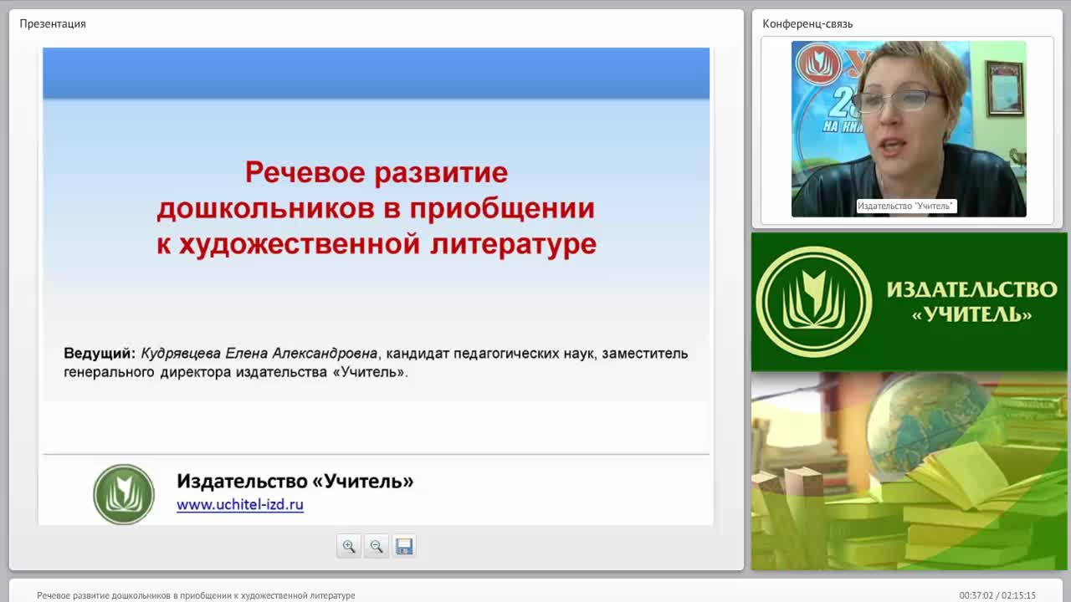Screen dimensions: 1071x602
Task: Click the presenter name Кудрявцева Елена Александровна
Action: (x=259, y=353)
